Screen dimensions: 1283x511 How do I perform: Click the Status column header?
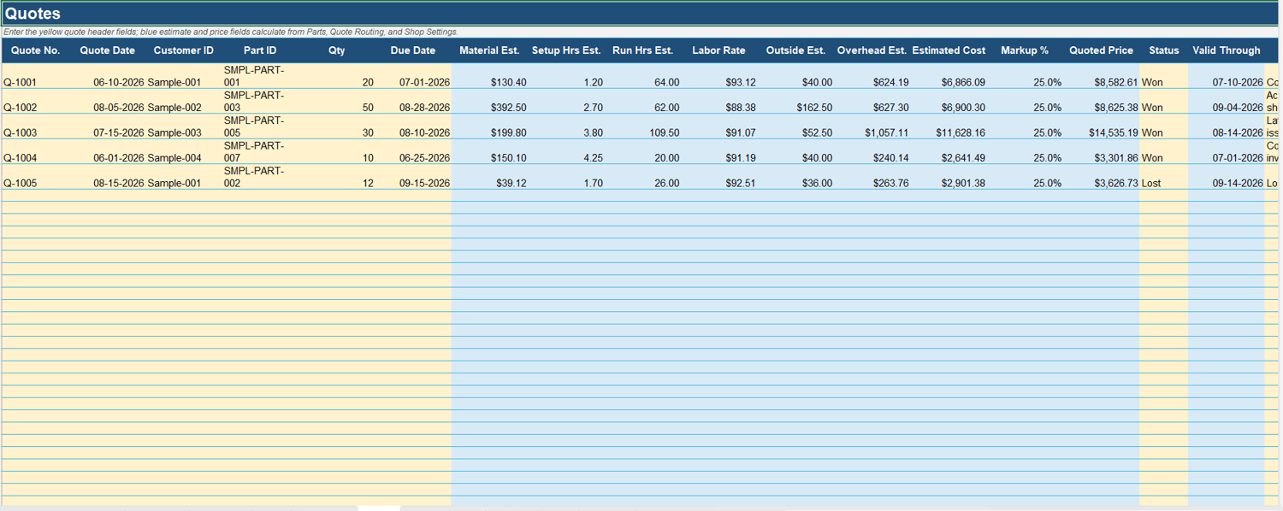[x=1164, y=50]
